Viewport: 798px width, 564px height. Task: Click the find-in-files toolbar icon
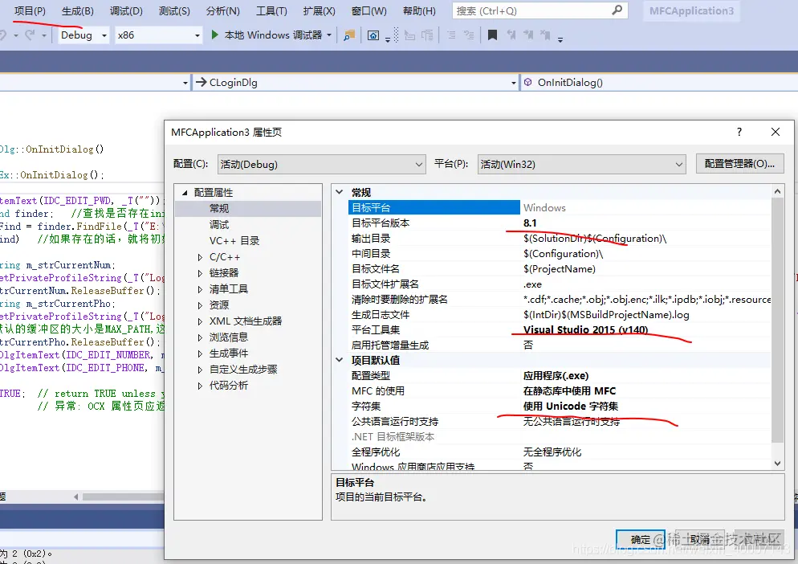click(349, 35)
